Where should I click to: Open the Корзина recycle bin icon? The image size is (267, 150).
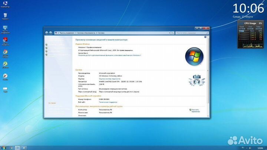5,16
